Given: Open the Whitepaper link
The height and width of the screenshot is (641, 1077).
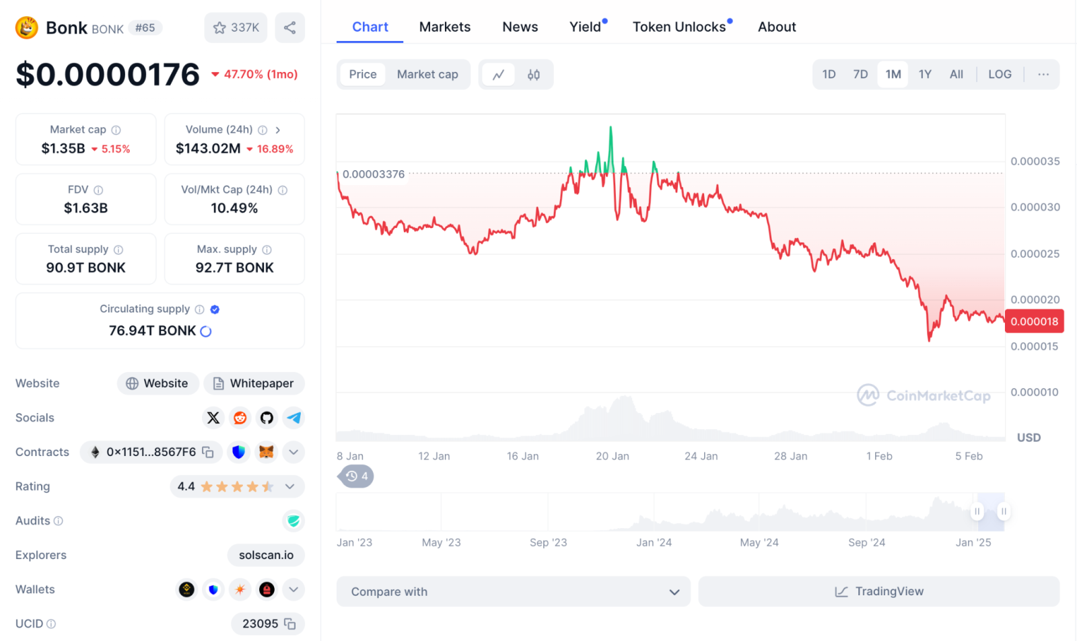Looking at the screenshot, I should (254, 383).
